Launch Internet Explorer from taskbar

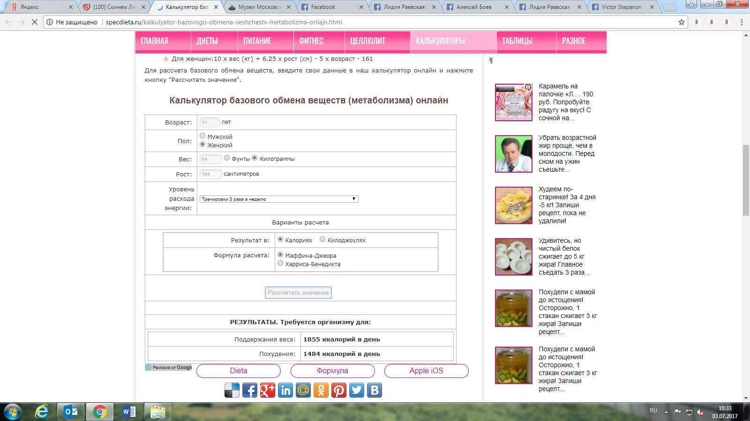coord(42,412)
